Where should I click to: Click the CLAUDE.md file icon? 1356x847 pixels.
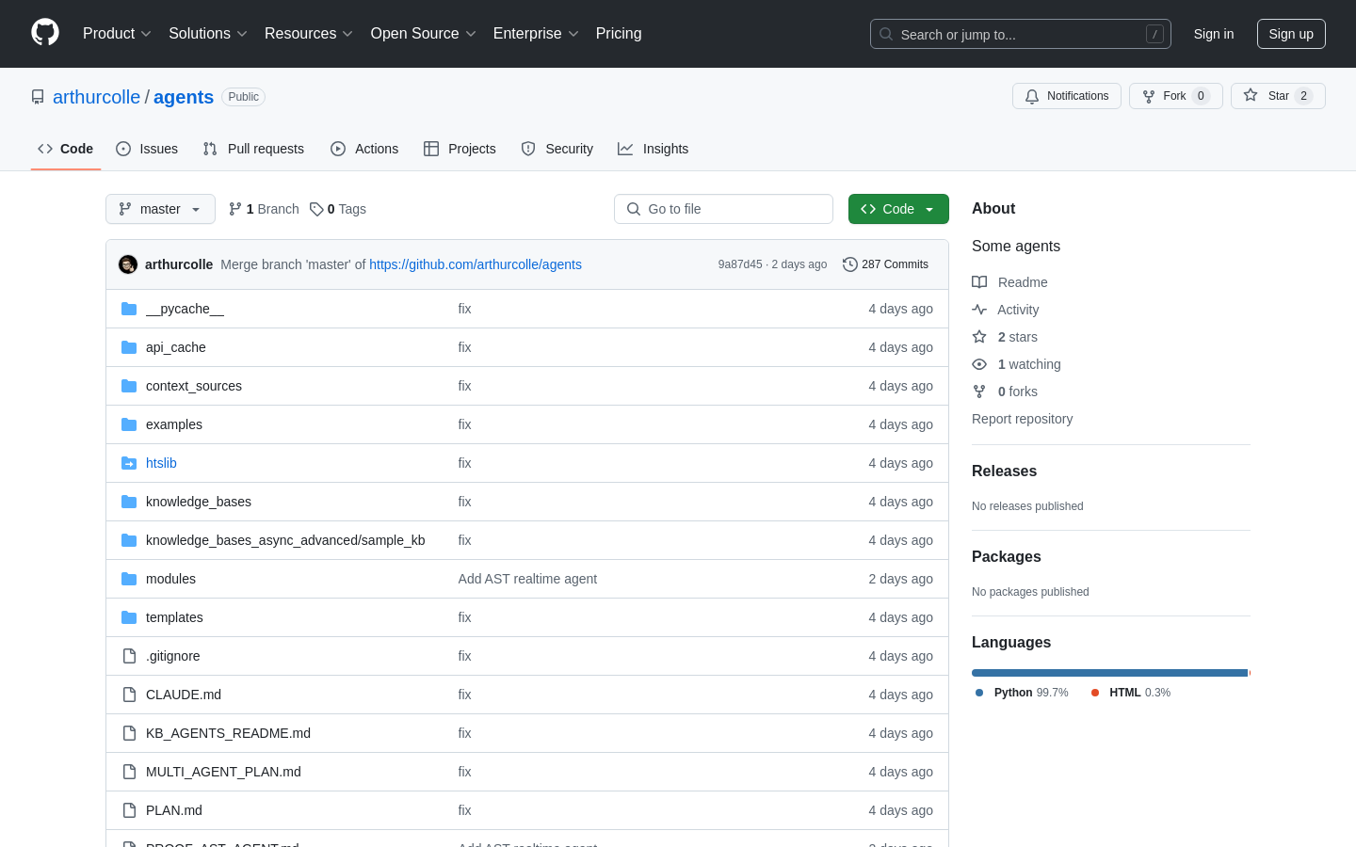[x=129, y=695]
